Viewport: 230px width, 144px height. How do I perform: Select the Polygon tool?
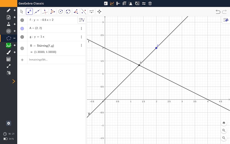pos(53,12)
